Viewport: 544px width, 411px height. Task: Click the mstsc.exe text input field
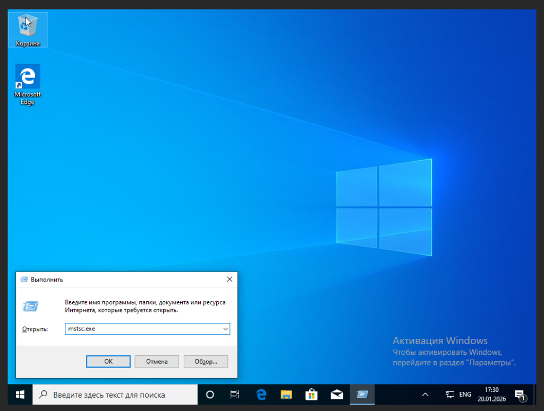(x=142, y=329)
